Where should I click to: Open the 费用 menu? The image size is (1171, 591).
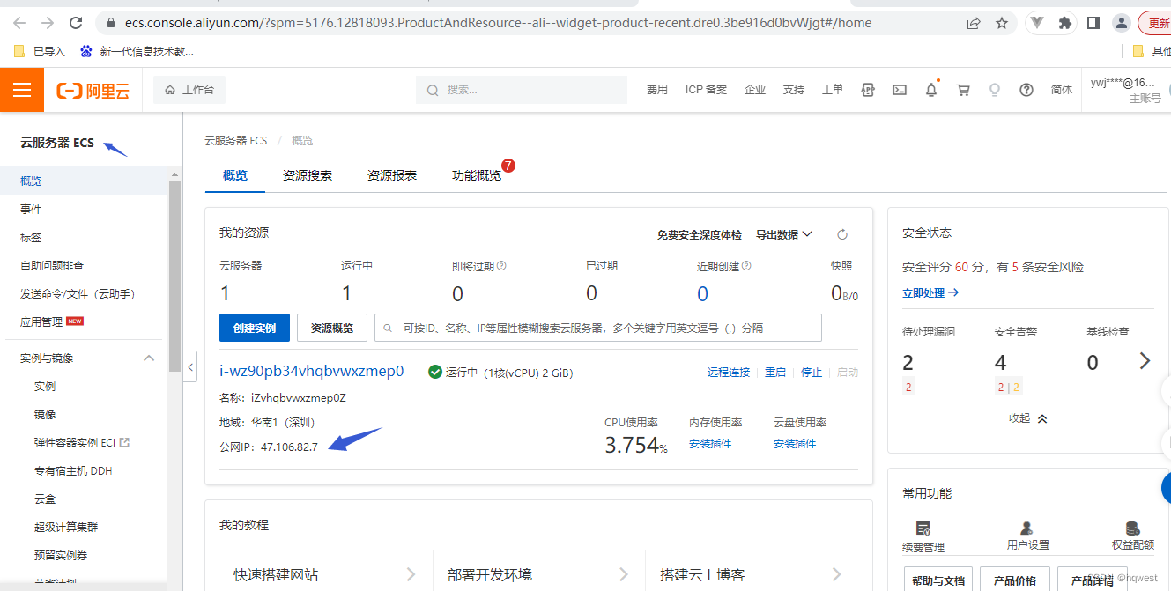coord(657,90)
